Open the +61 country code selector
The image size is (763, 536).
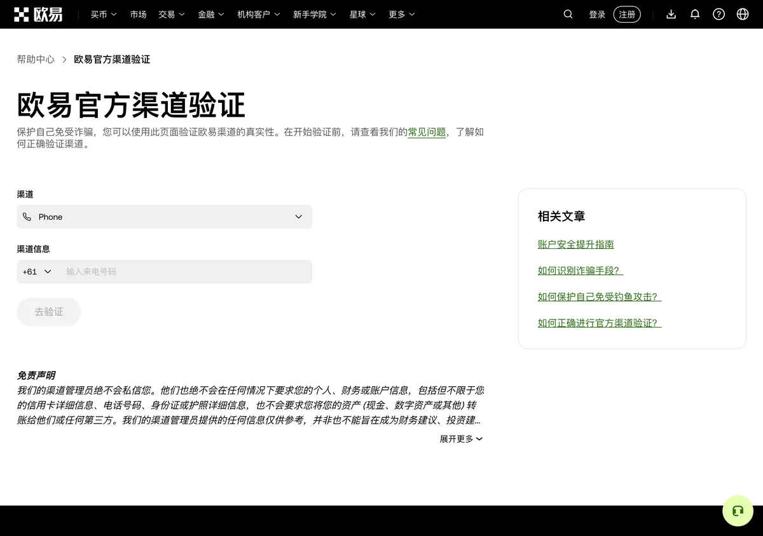click(37, 271)
